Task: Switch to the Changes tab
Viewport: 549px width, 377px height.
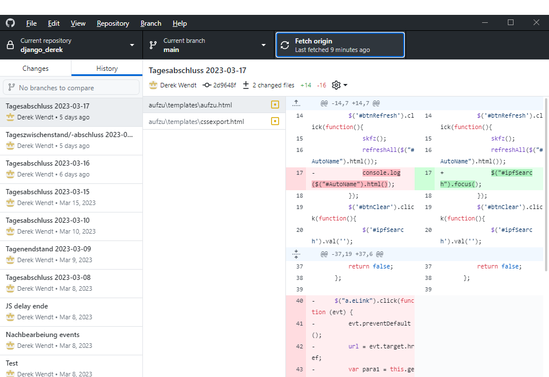Action: pos(35,69)
